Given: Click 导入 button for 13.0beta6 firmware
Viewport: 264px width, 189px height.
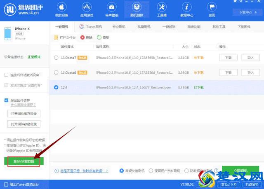Looking at the screenshot, I should point(250,72).
